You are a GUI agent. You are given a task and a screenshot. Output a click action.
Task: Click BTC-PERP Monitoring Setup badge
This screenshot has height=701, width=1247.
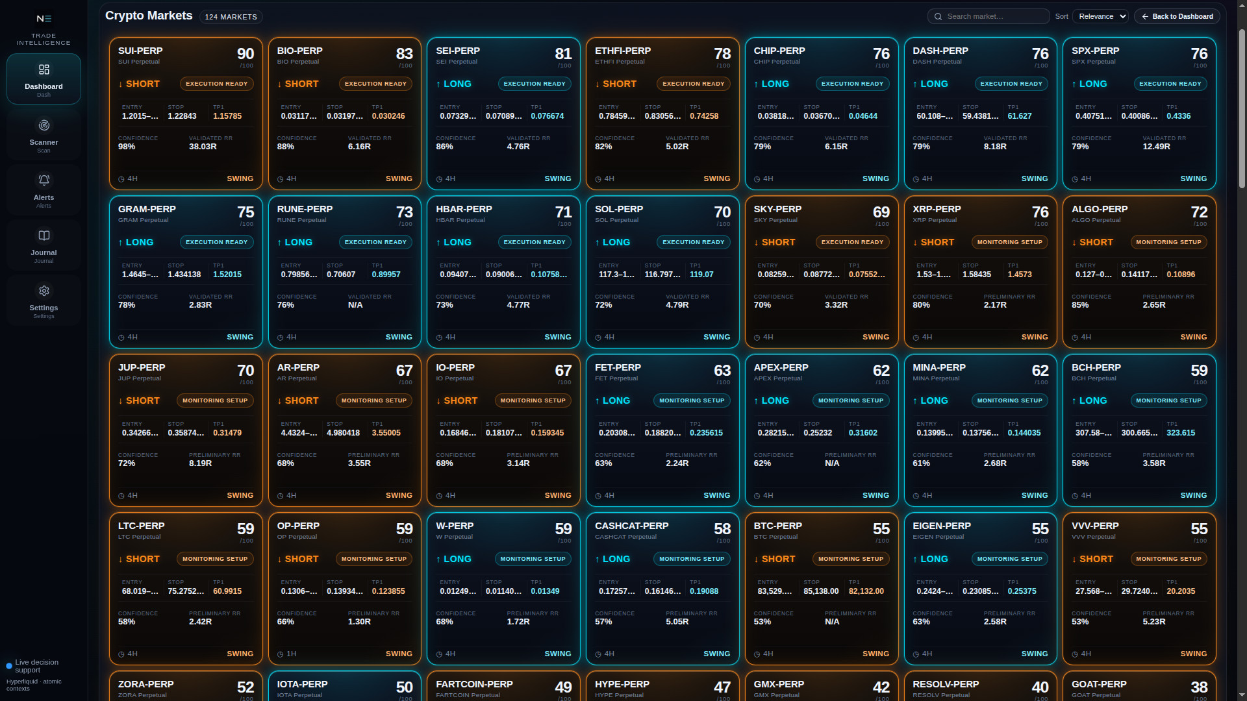click(x=850, y=559)
